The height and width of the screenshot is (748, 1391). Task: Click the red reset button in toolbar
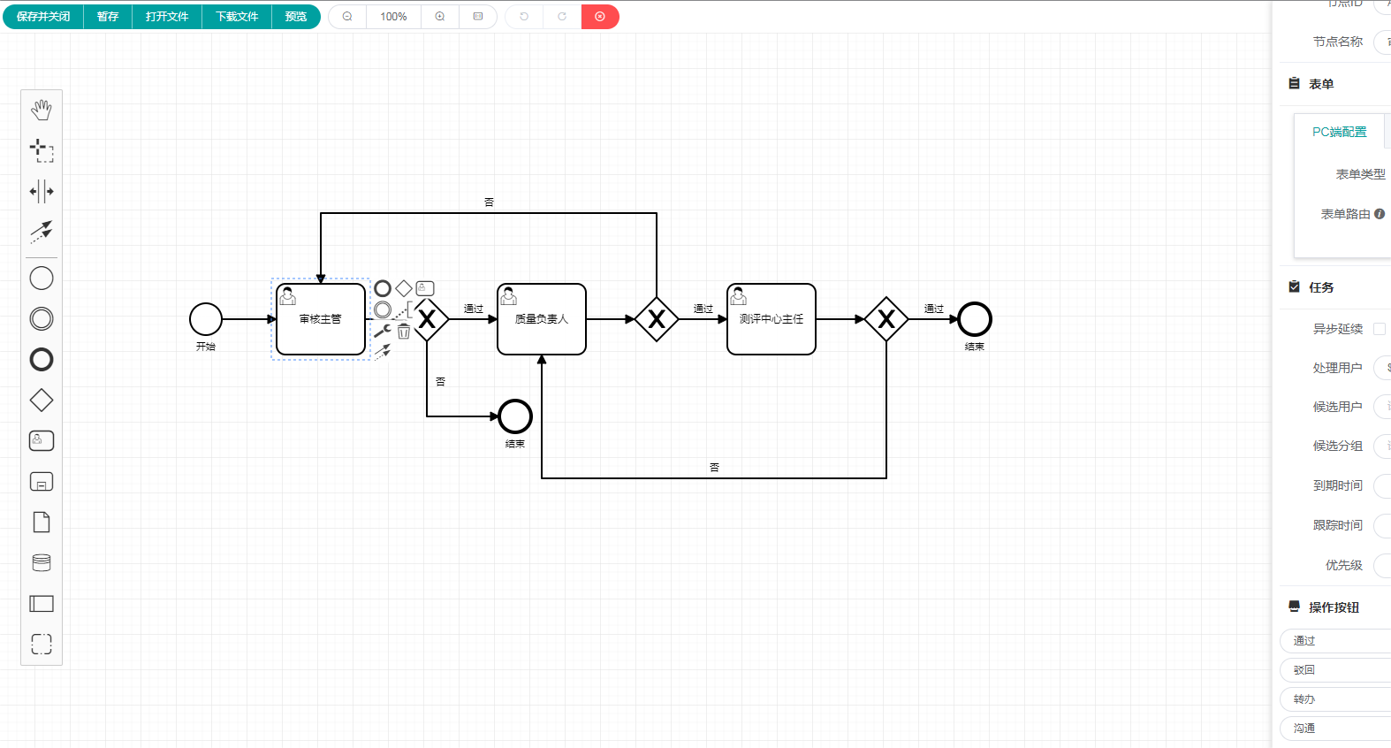(600, 17)
